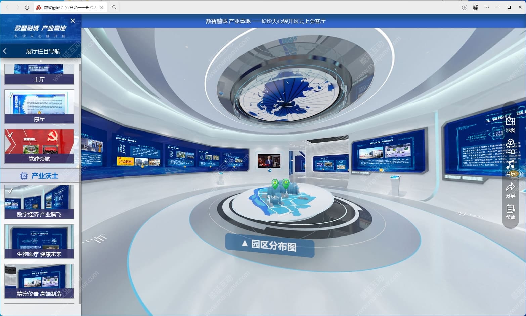
Task: Close the navigation side panel with X
Action: point(73,21)
